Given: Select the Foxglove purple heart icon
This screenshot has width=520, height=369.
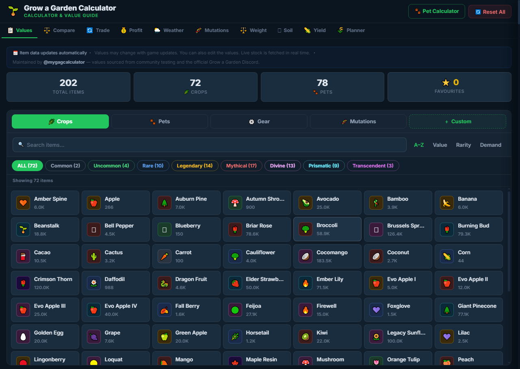Looking at the screenshot, I should pyautogui.click(x=376, y=310).
